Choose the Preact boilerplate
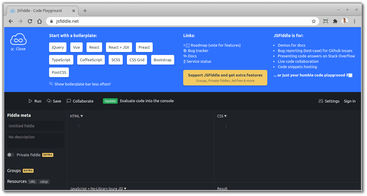Screen dimensions: 367x196 tap(144, 47)
